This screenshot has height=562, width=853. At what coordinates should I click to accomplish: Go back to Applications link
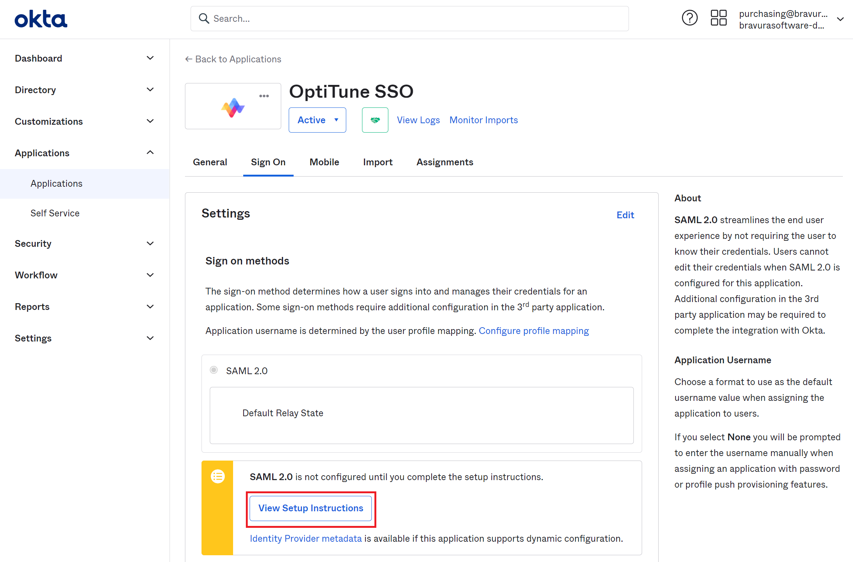tap(233, 59)
